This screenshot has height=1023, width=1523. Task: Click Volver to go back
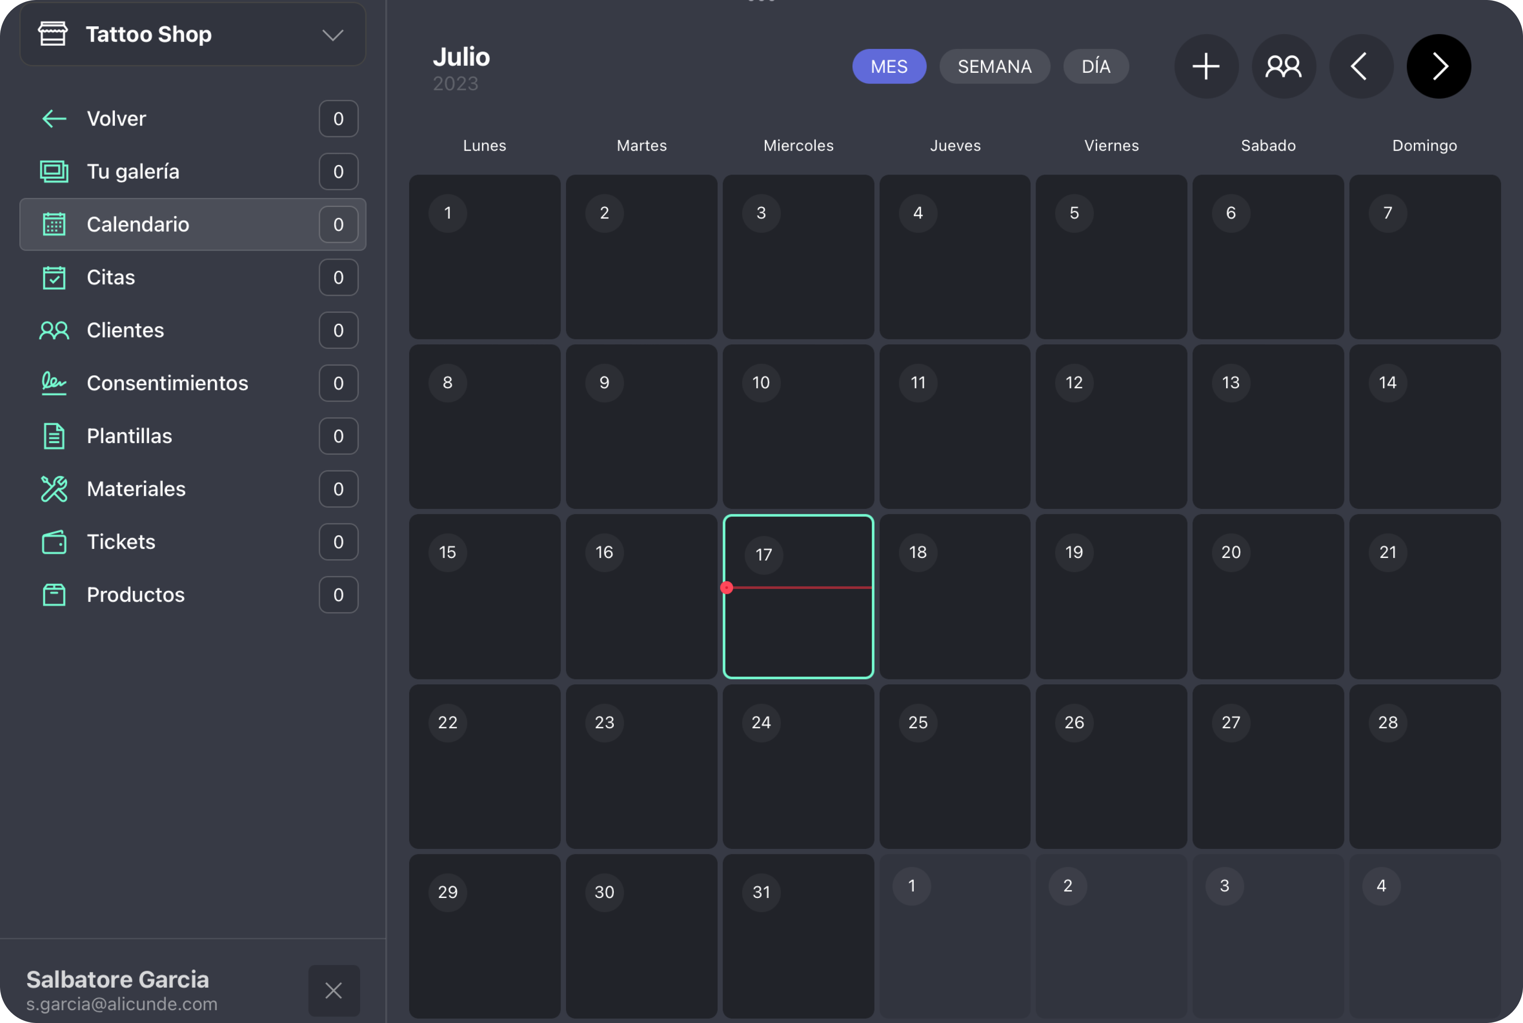pyautogui.click(x=116, y=119)
